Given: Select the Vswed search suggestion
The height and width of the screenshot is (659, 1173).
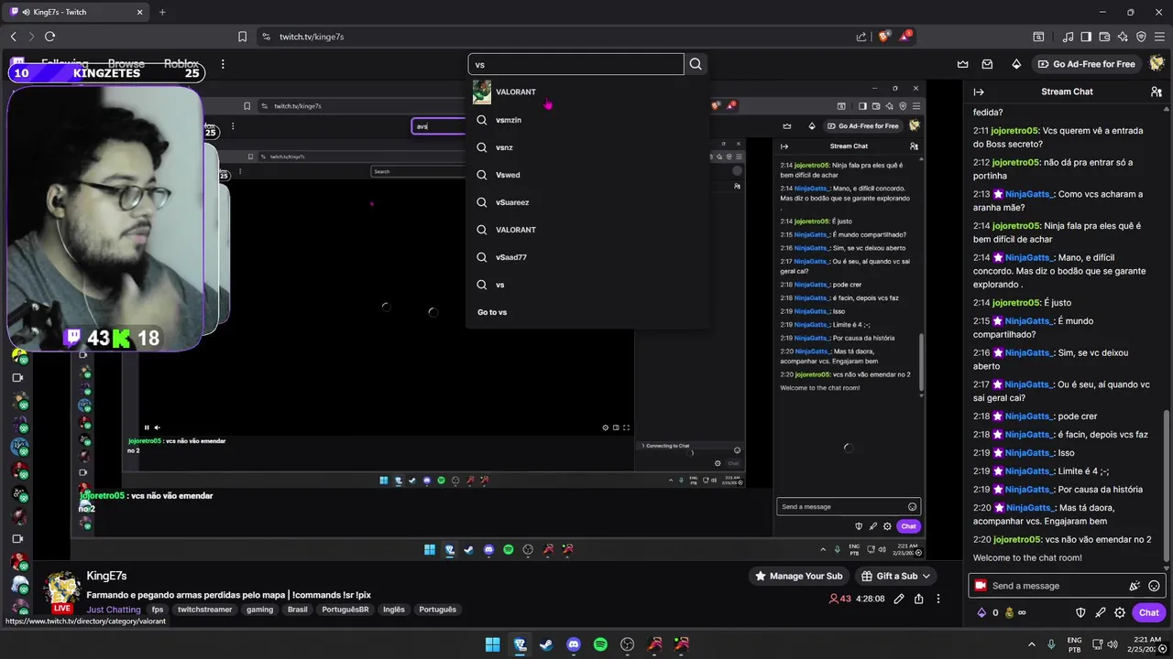Looking at the screenshot, I should tap(587, 175).
